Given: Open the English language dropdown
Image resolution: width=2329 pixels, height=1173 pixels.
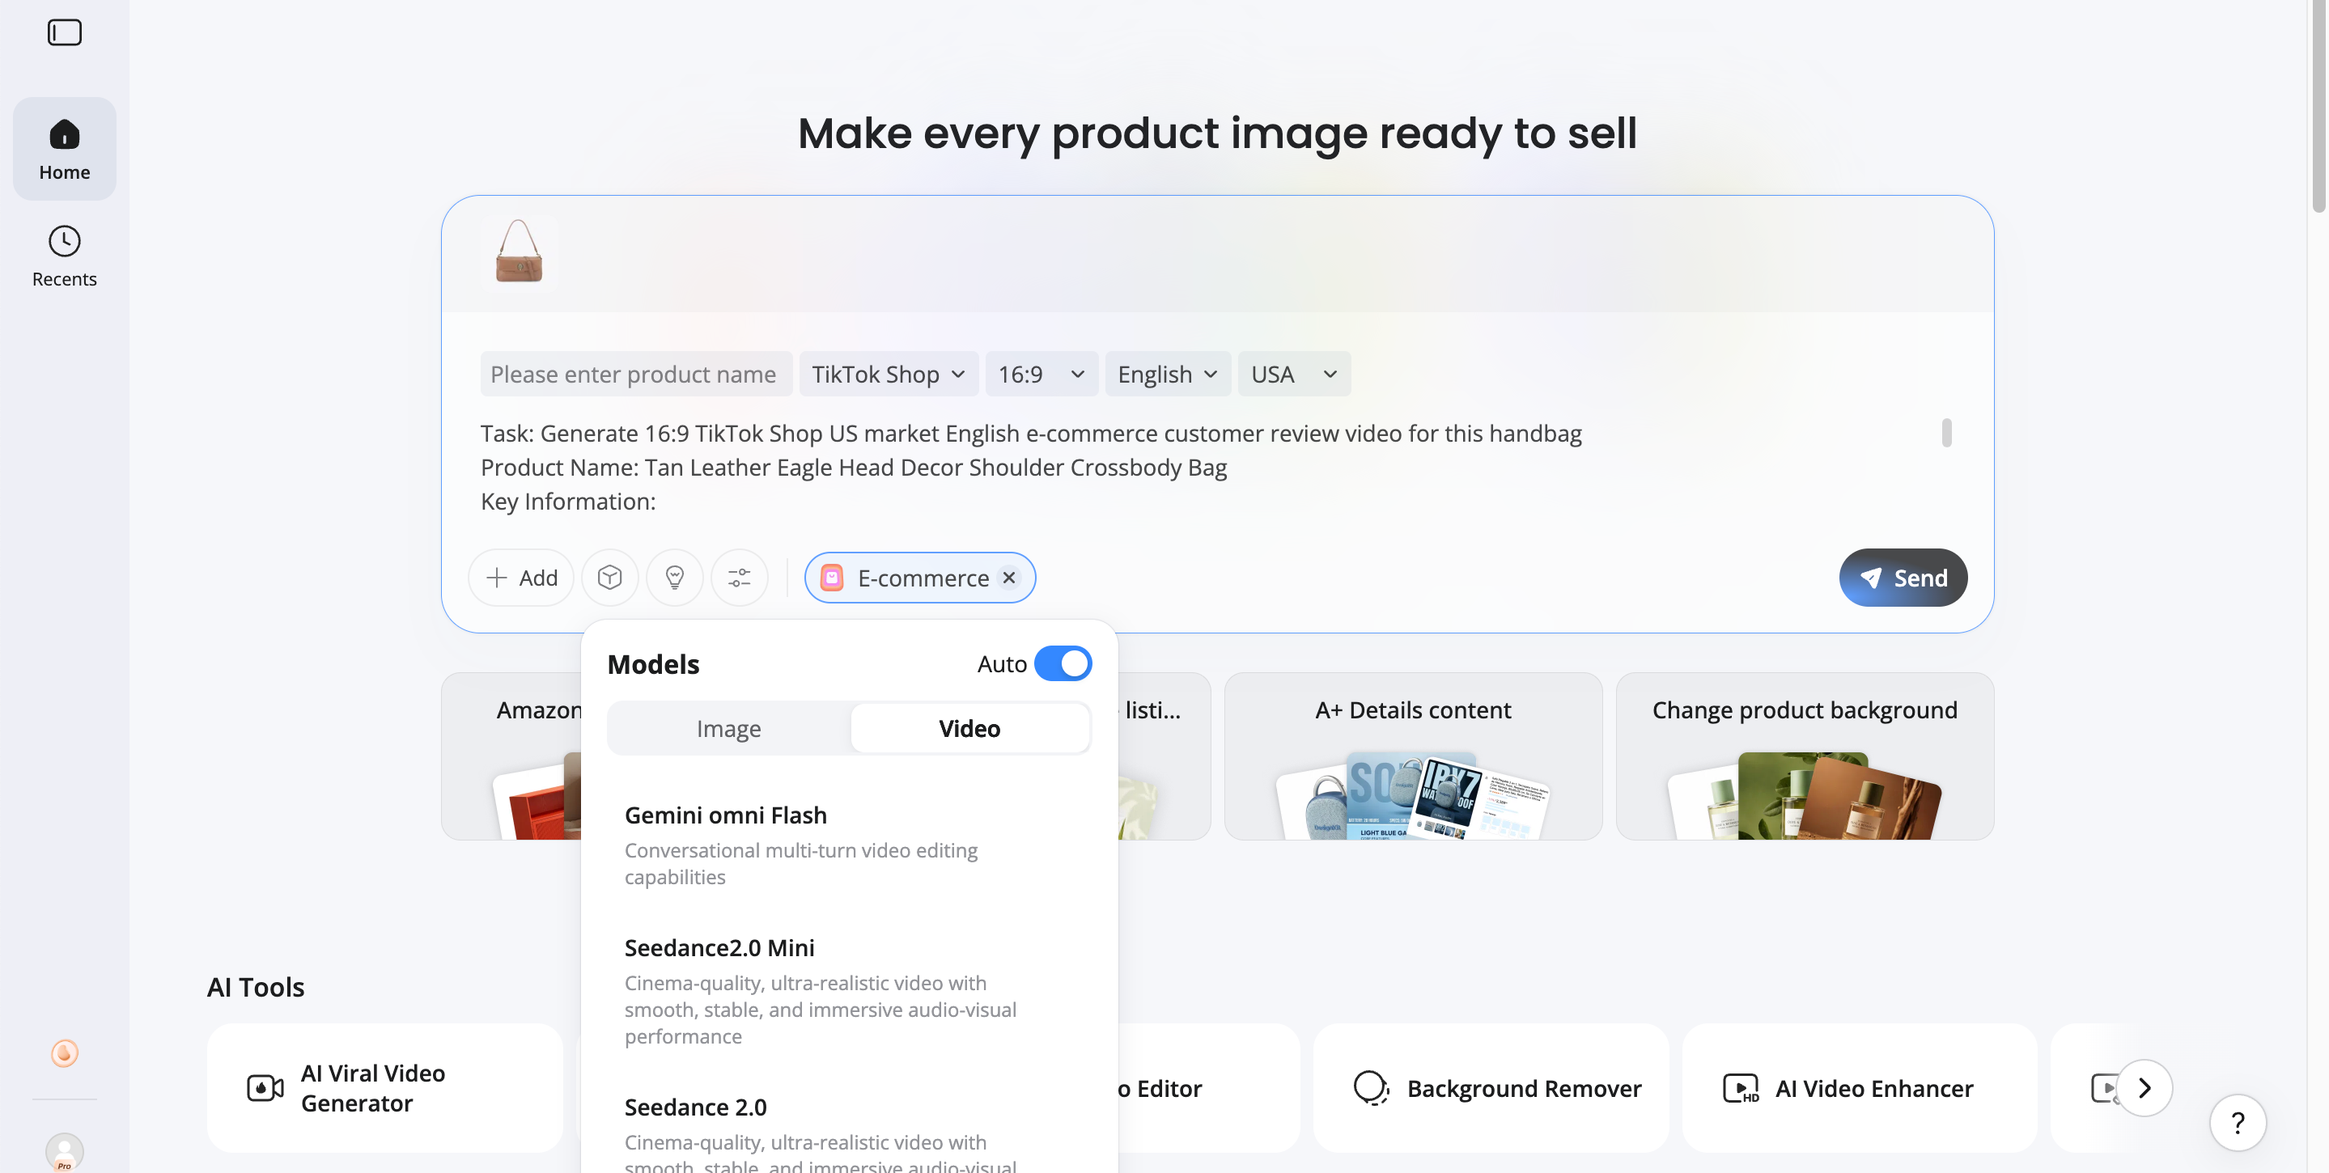Looking at the screenshot, I should [1168, 374].
